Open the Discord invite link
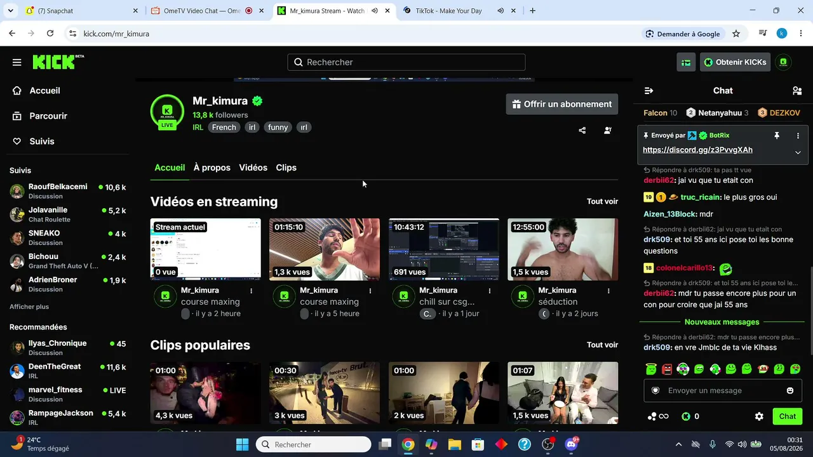Viewport: 813px width, 457px height. pos(697,150)
